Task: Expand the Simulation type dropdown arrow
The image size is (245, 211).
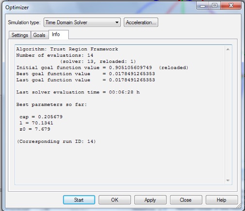Action: tap(117, 22)
